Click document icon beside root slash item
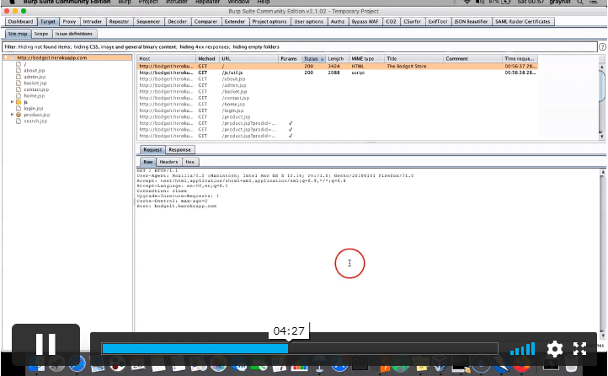Viewport: 608px width, 376px height. (x=19, y=64)
